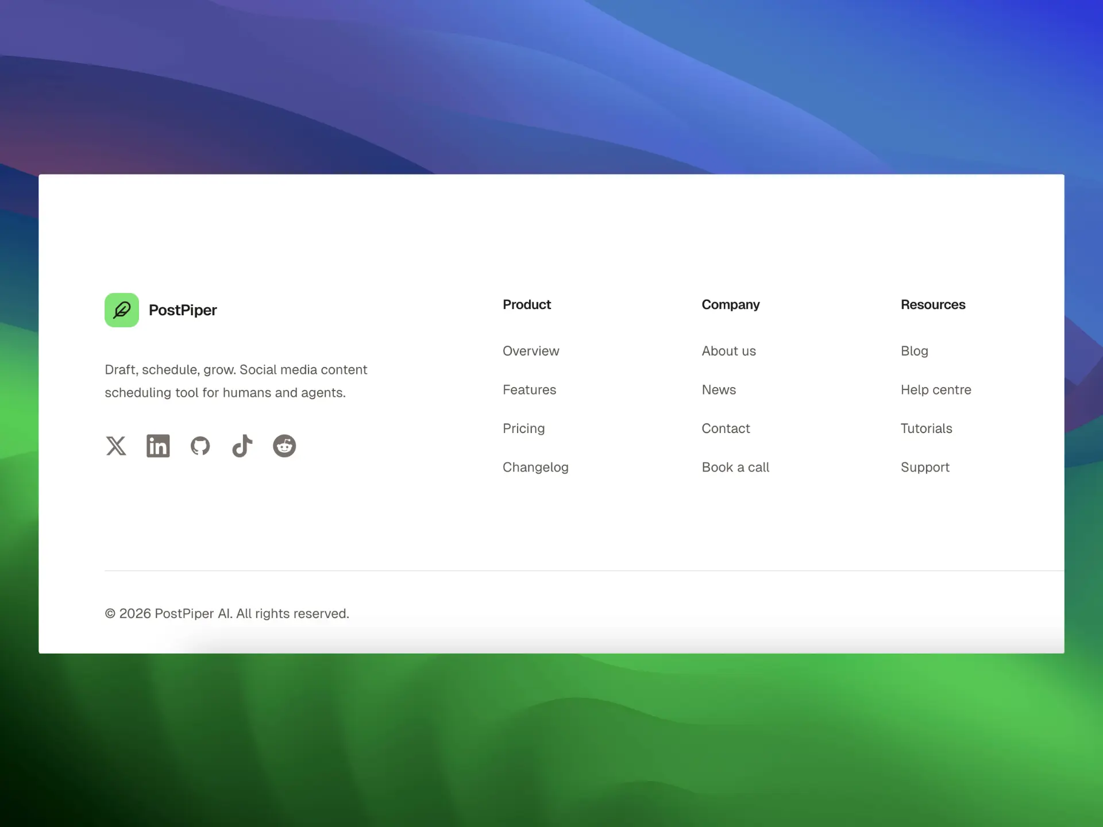Click the Resources column heading

point(933,304)
